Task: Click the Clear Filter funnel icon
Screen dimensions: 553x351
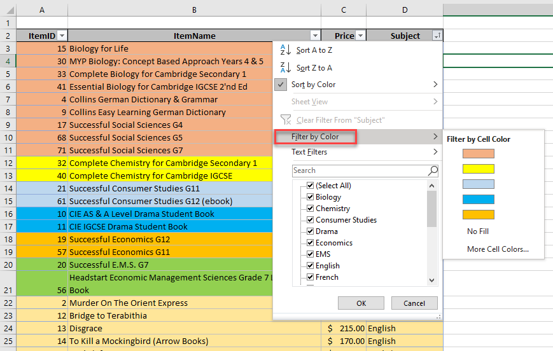Action: [x=285, y=120]
